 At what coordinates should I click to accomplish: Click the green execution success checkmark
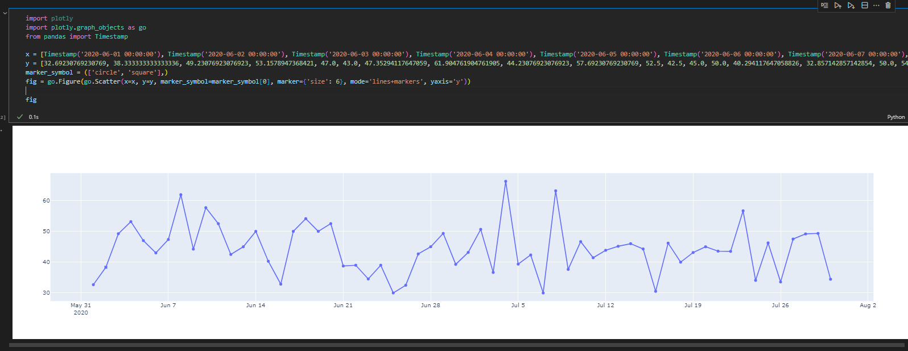tap(20, 117)
